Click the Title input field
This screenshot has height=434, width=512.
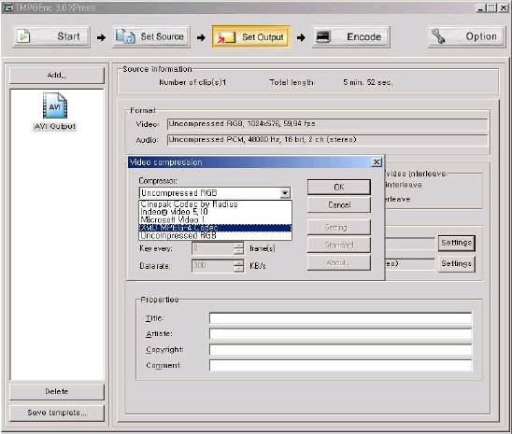coord(341,318)
